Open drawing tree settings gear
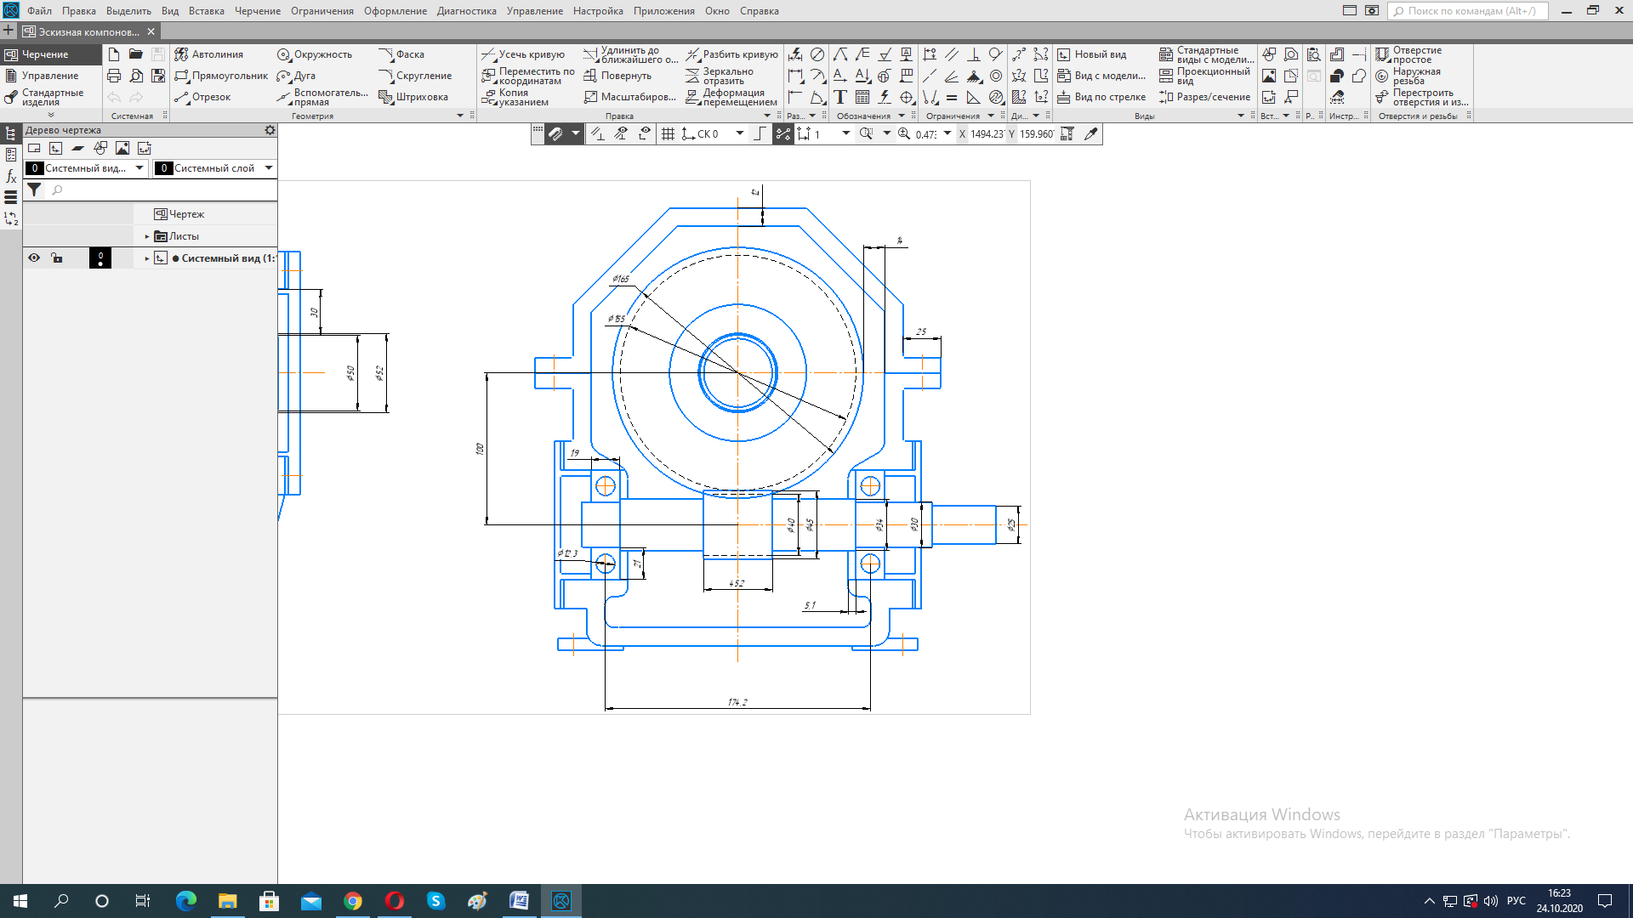 click(270, 130)
